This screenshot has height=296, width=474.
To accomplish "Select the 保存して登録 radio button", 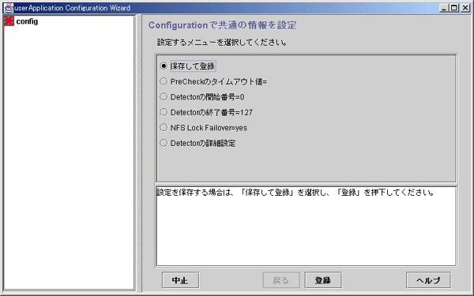I will (164, 66).
